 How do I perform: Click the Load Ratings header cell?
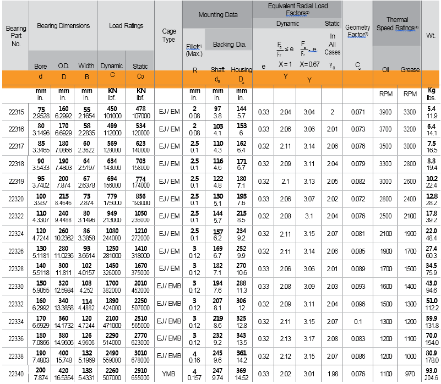pyautogui.click(x=126, y=26)
